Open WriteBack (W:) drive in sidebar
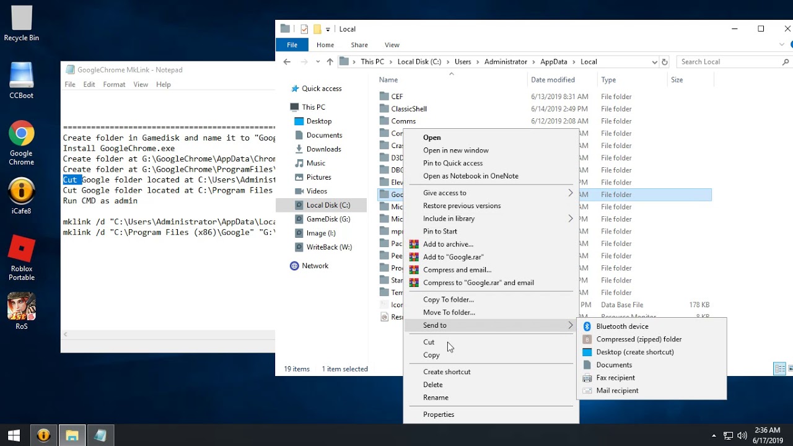Screen dimensions: 793x446 (x=329, y=247)
